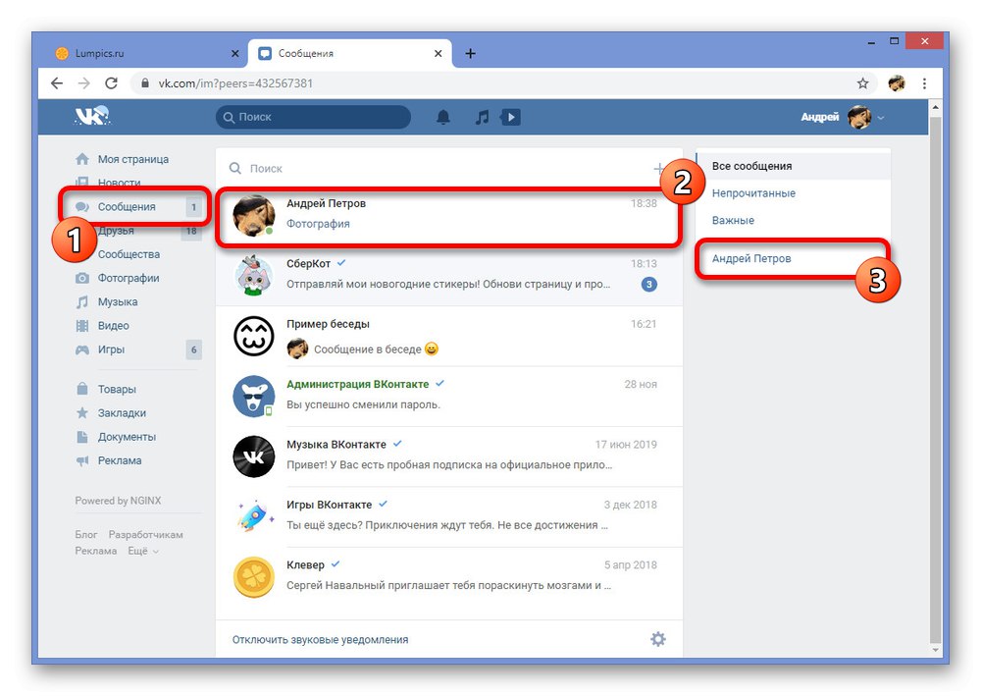The height and width of the screenshot is (696, 981).
Task: Click unread badge 3 on СберКот row
Action: point(648,284)
